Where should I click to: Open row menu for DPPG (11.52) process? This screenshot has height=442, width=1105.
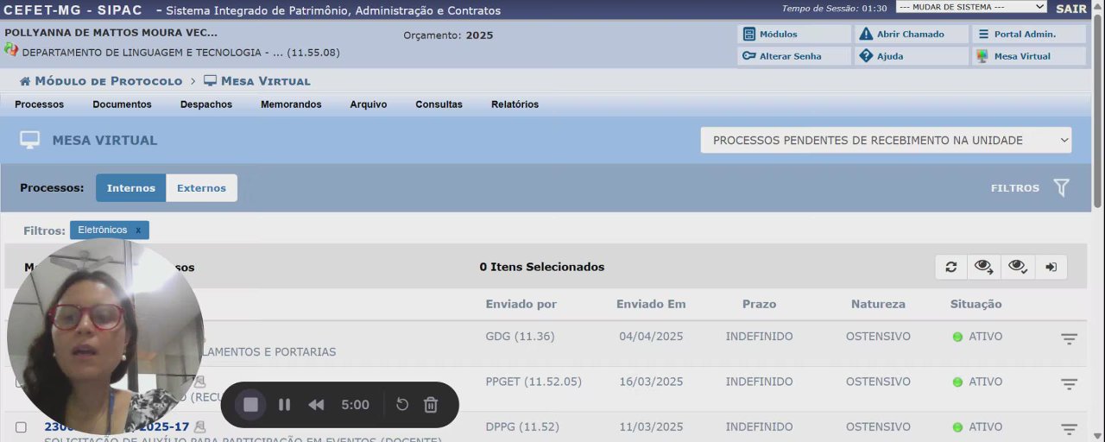coord(1069,429)
